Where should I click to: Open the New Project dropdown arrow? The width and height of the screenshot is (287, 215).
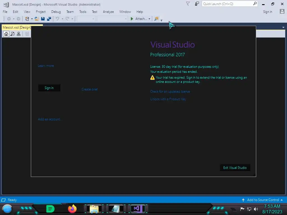click(x=32, y=19)
